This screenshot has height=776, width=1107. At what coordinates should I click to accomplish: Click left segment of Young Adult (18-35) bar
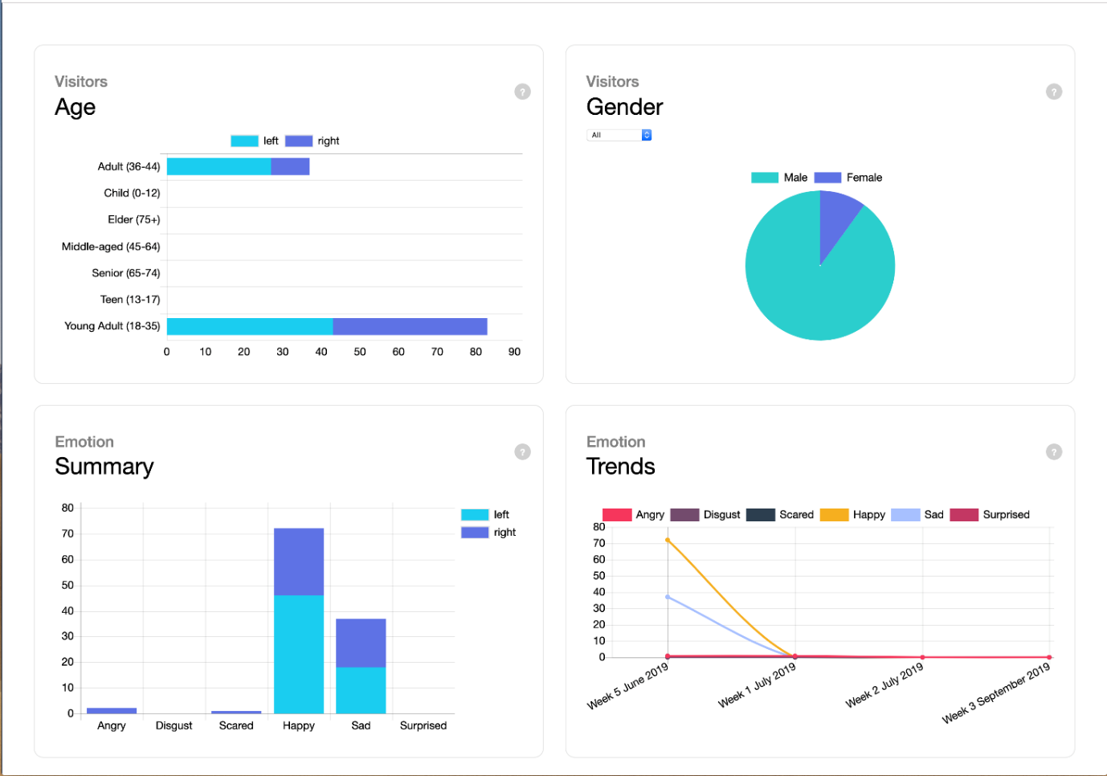point(250,326)
